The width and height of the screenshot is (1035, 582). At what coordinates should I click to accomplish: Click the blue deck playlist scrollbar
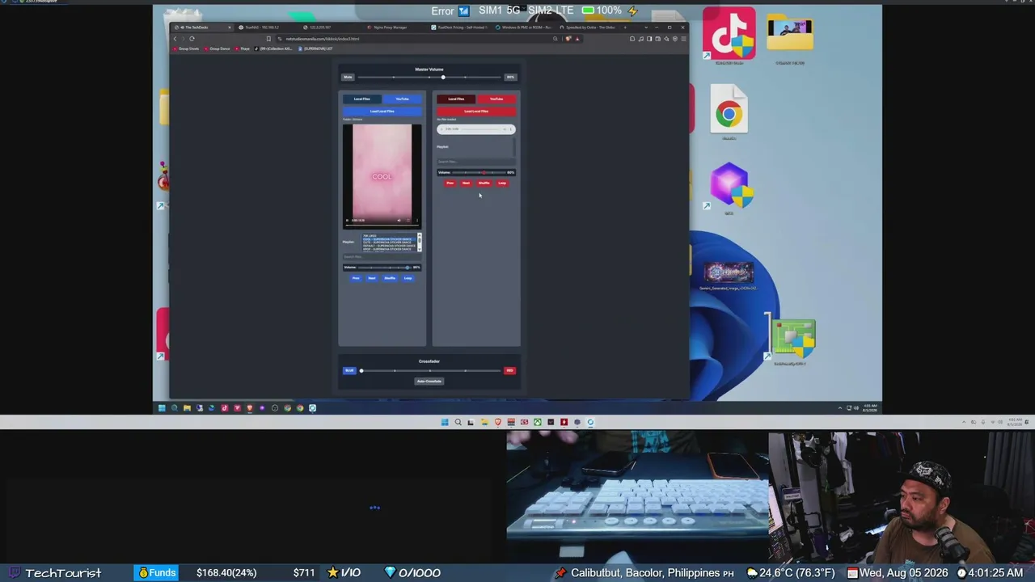pyautogui.click(x=419, y=242)
